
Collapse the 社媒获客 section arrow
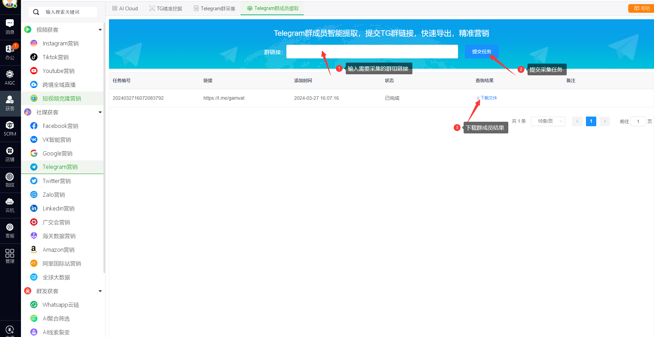click(x=100, y=112)
